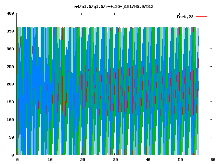Screen dimensions: 219x164
Task: Click the x-axis label 20
Action: tap(82, 160)
